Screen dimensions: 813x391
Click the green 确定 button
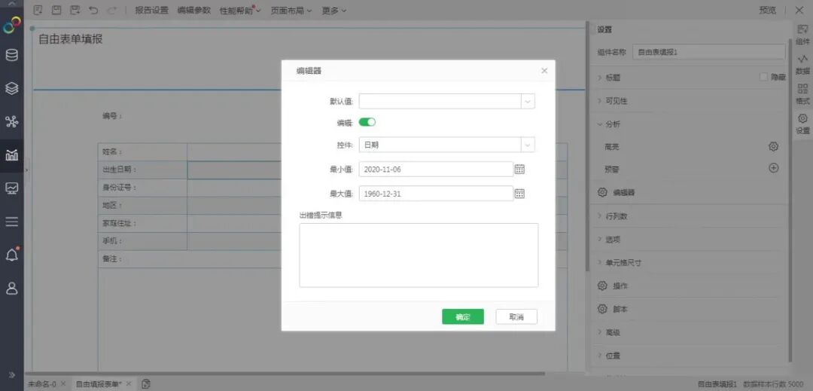(x=462, y=317)
